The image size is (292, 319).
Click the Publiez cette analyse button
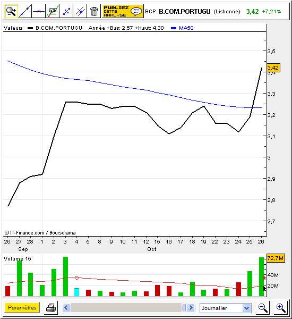[x=123, y=11]
